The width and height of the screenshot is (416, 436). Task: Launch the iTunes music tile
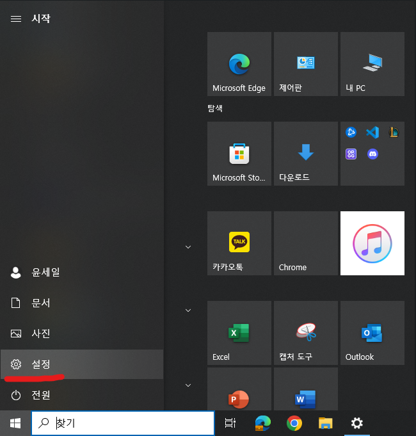[x=372, y=243]
